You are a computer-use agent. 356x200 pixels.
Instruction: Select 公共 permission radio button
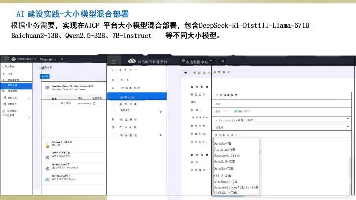tap(214, 112)
